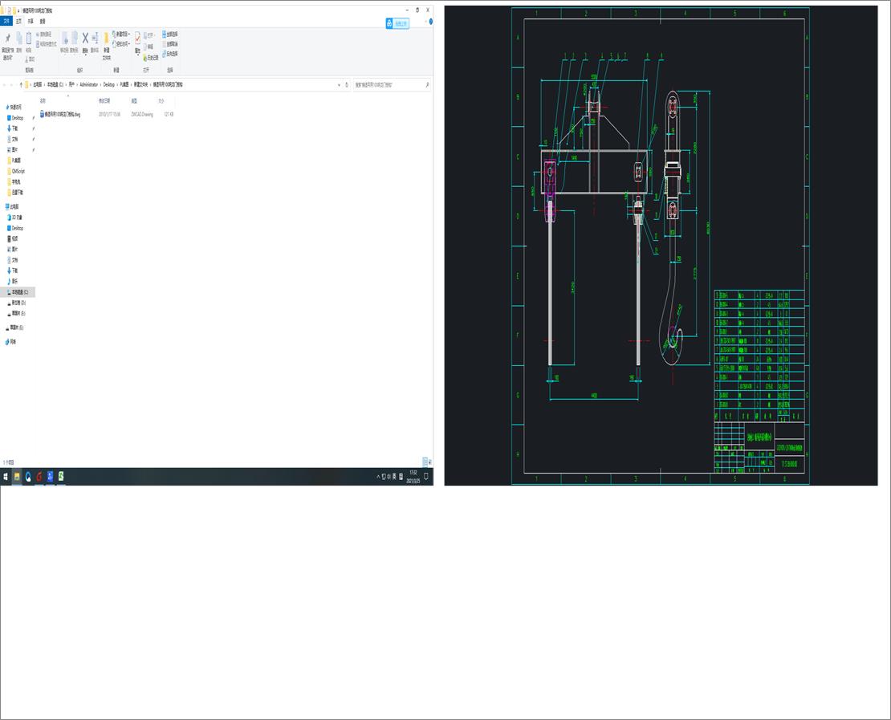Switch to the View ribbon tab
The height and width of the screenshot is (720, 891).
pyautogui.click(x=43, y=22)
